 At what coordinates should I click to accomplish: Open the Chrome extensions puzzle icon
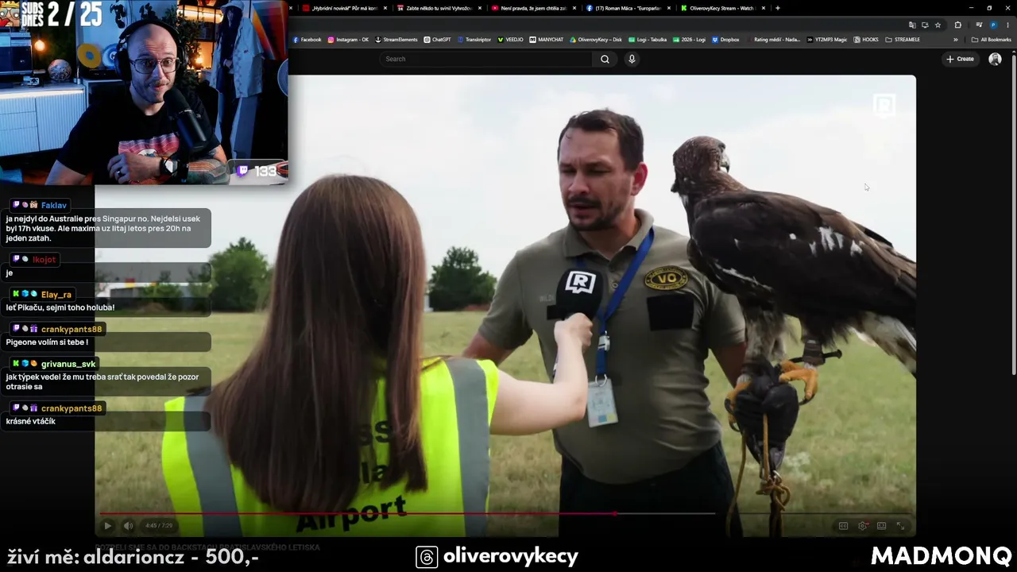click(x=957, y=25)
